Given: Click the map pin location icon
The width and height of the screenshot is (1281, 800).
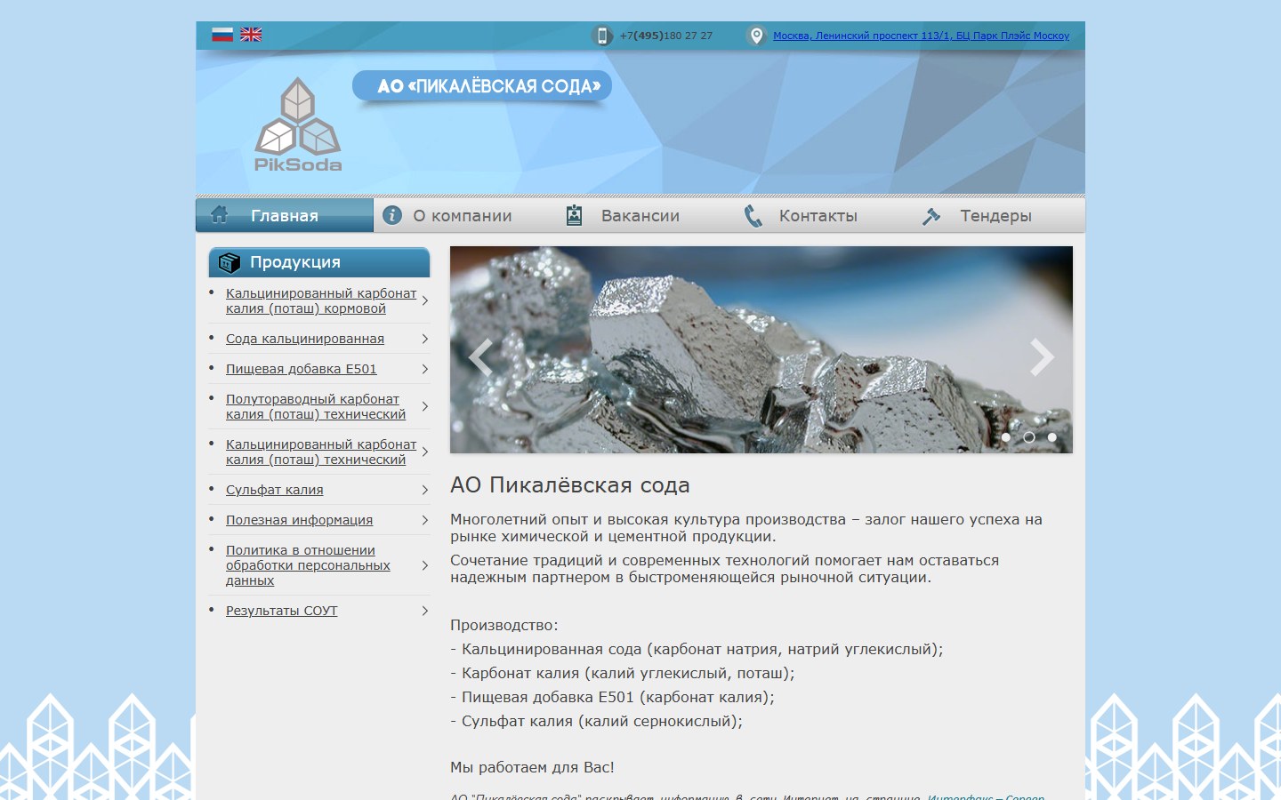Looking at the screenshot, I should coord(756,36).
